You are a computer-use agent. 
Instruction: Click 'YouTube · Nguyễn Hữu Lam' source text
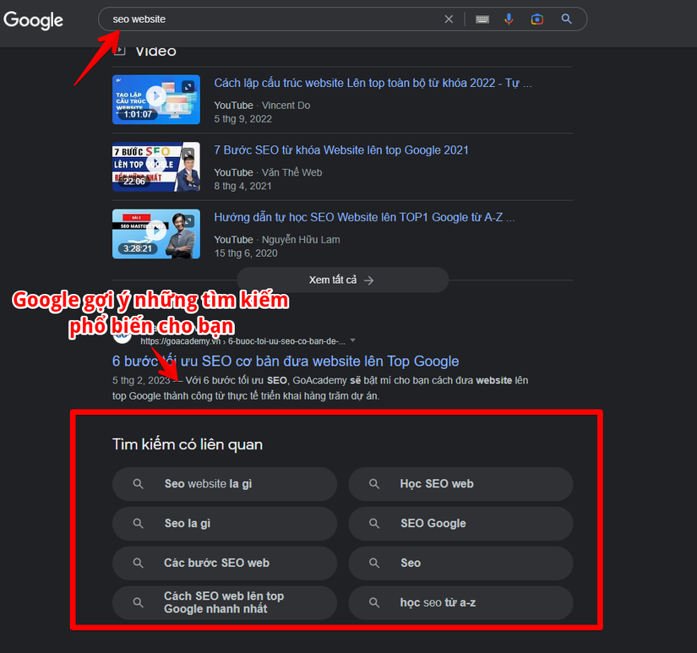pos(277,240)
